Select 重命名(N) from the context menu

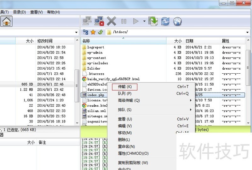coord(126,146)
